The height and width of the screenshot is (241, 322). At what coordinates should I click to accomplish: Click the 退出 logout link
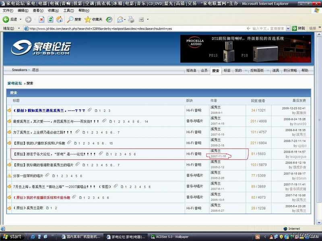point(35,70)
